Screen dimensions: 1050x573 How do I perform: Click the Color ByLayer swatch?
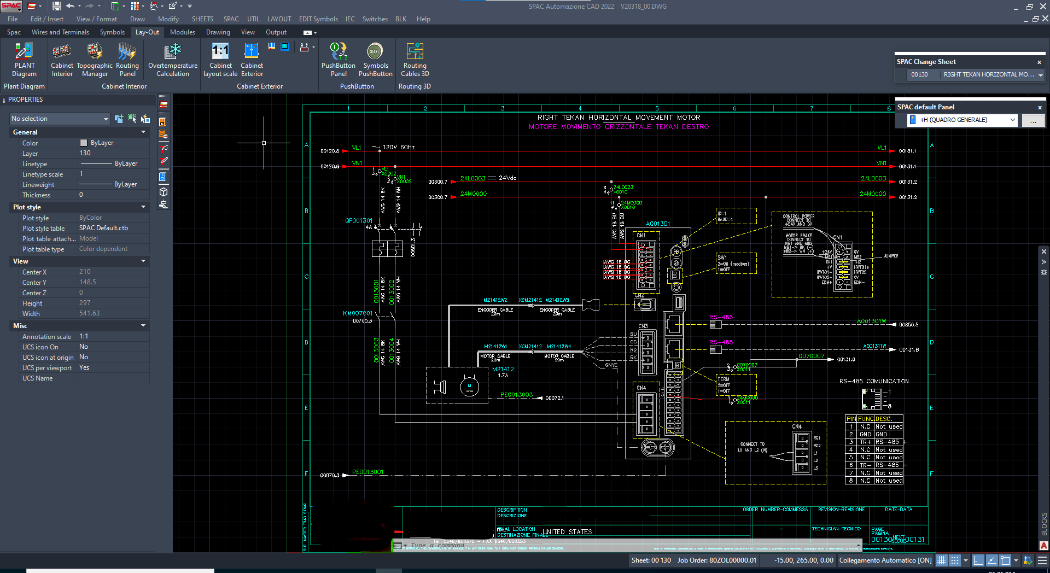84,143
